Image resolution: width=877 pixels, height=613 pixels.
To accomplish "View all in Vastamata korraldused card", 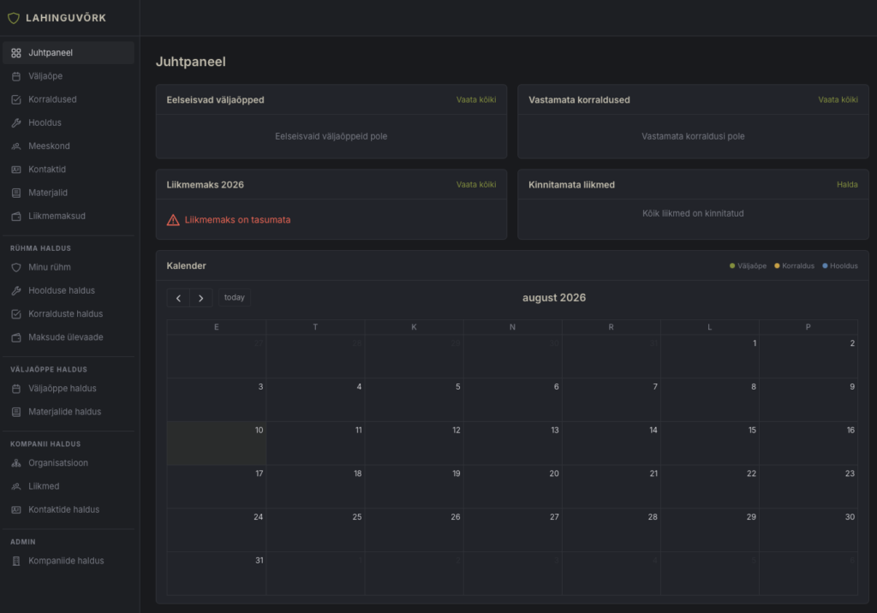I will 838,99.
